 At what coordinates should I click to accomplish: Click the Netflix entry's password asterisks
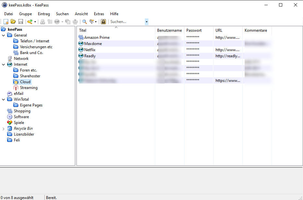(193, 50)
